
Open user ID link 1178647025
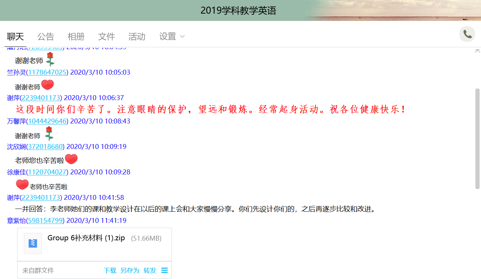(47, 72)
